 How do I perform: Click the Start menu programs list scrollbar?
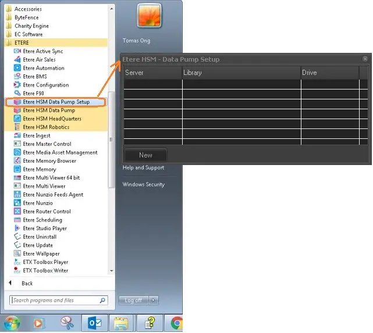point(112,139)
